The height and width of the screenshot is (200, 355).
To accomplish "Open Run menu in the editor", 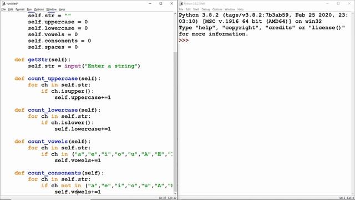I will [29, 9].
